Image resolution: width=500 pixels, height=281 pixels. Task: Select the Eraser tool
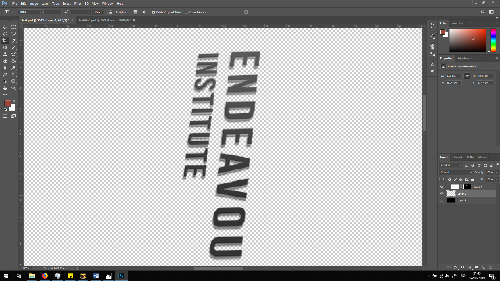5,61
